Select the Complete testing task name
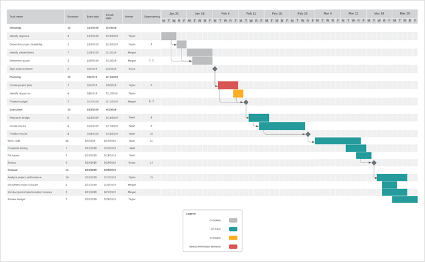The image size is (425, 262). [x=18, y=148]
